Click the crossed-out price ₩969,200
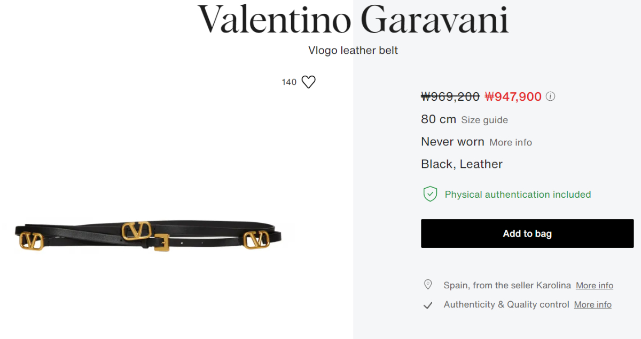641x339 pixels. [450, 96]
